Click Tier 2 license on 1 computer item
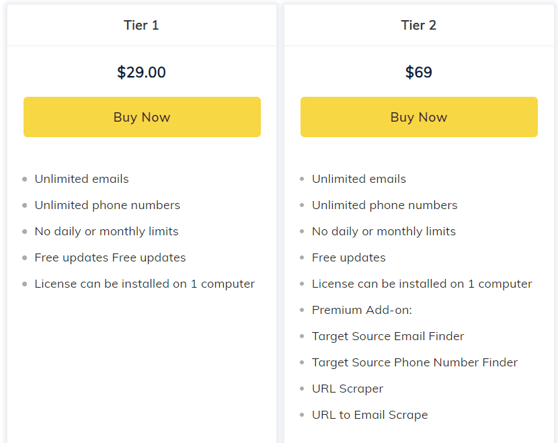The height and width of the screenshot is (443, 558). pos(422,284)
